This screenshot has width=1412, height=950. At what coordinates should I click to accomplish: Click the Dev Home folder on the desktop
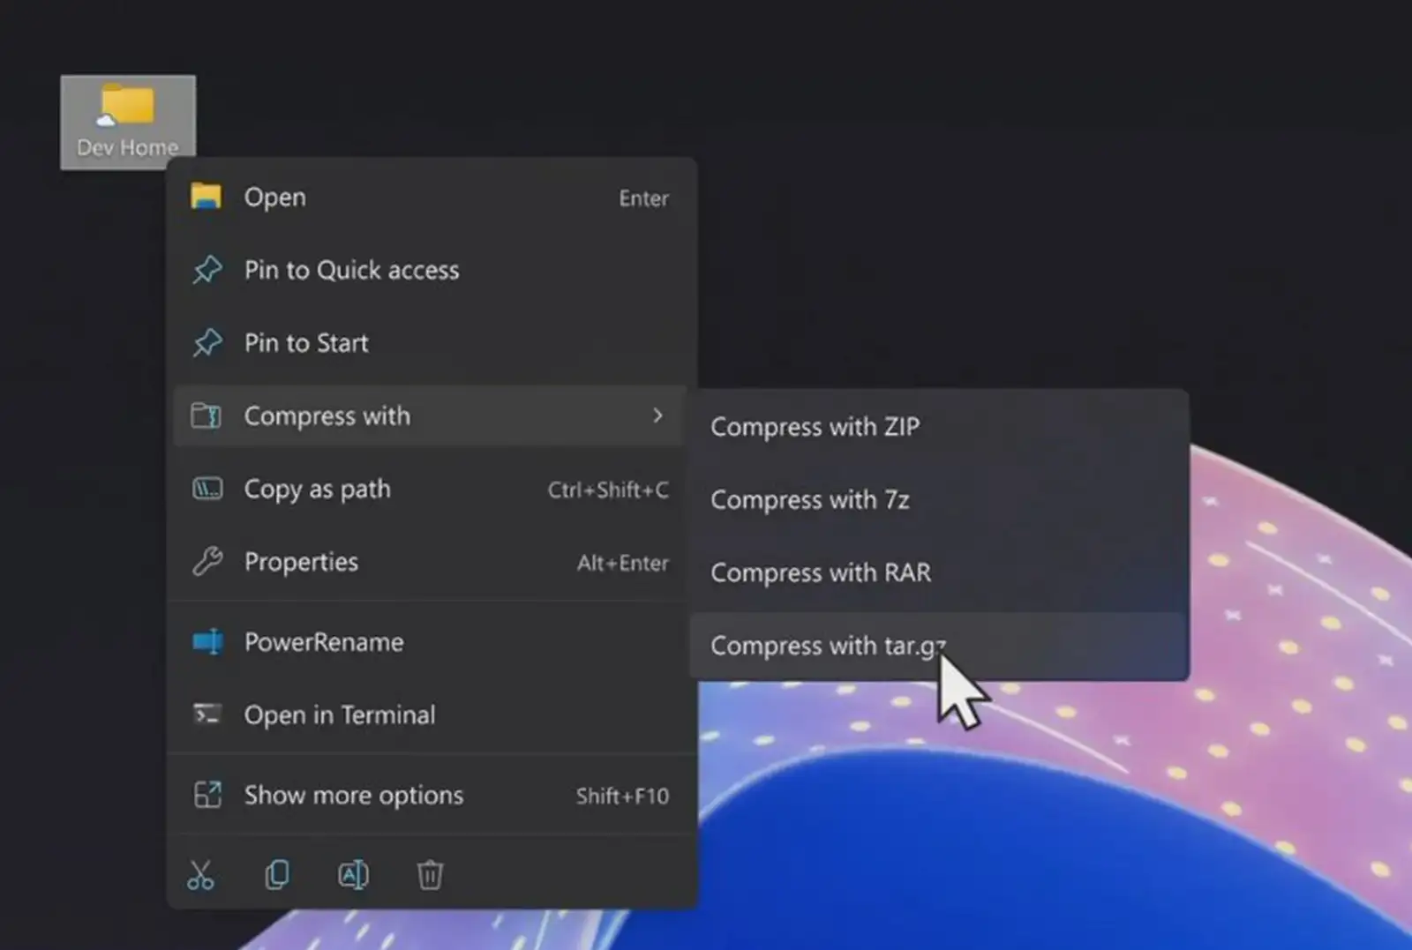coord(127,110)
